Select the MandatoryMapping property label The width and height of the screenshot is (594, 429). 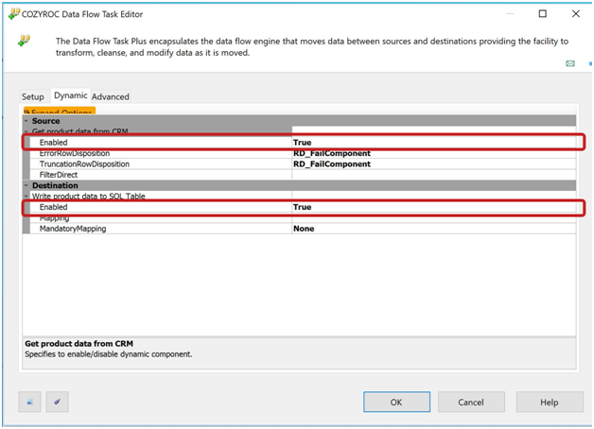point(73,229)
